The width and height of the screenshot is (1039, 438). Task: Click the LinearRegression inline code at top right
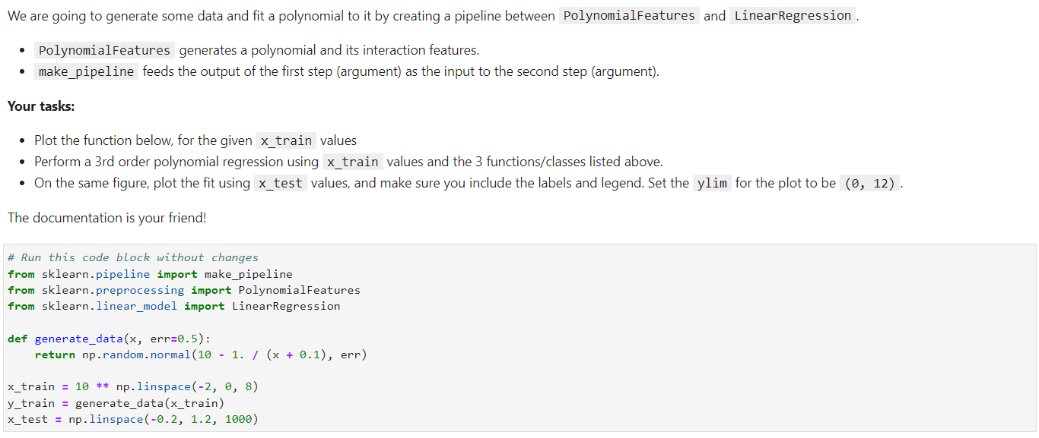tap(792, 15)
